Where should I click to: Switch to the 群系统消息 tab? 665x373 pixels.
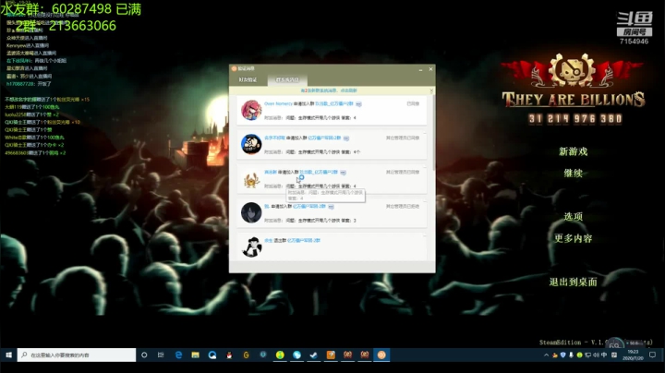click(287, 79)
